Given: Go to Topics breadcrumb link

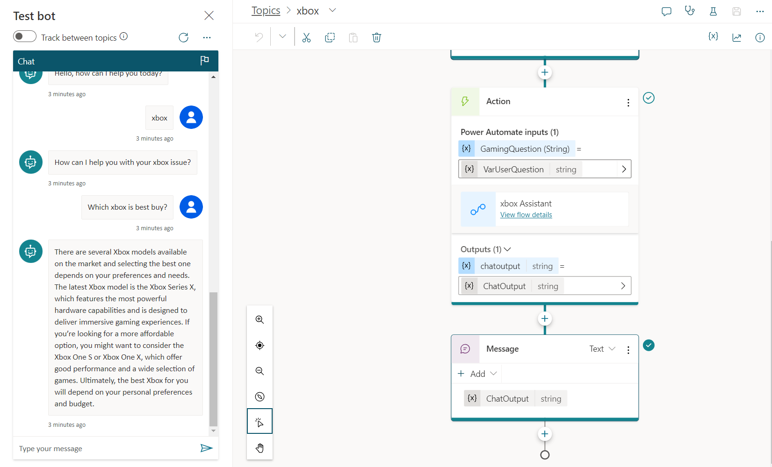Looking at the screenshot, I should tap(266, 11).
